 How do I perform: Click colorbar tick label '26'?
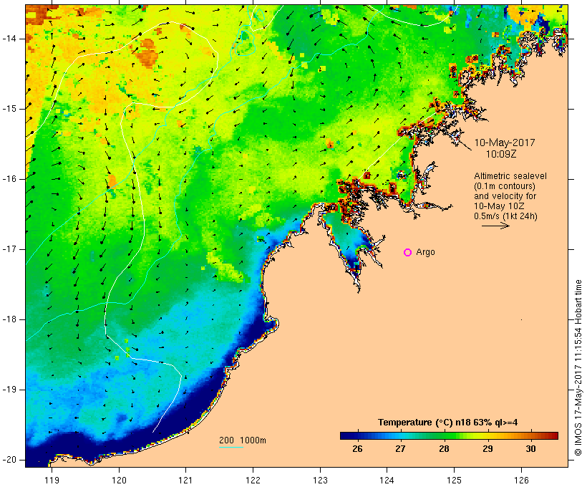click(x=357, y=449)
